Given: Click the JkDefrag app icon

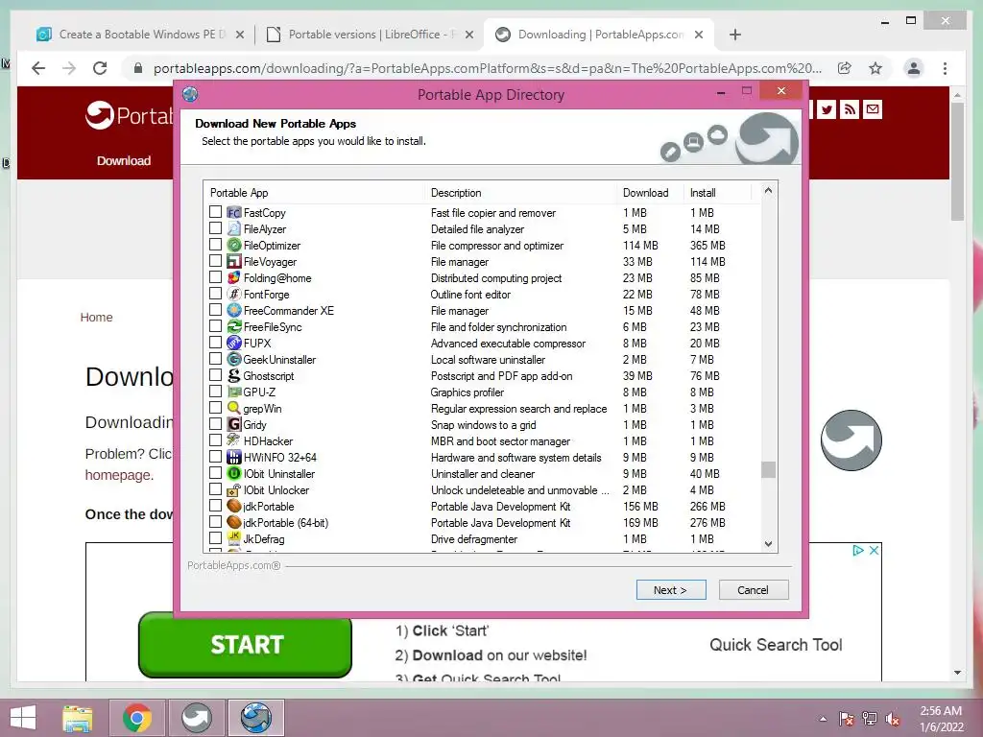Looking at the screenshot, I should [234, 538].
